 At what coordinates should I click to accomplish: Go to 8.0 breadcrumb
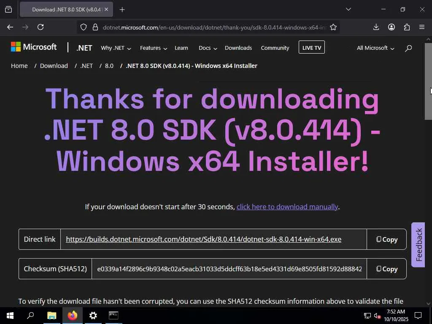109,66
